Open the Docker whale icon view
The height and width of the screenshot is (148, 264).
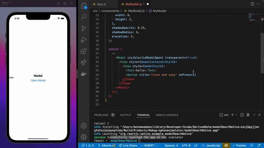(x=84, y=74)
